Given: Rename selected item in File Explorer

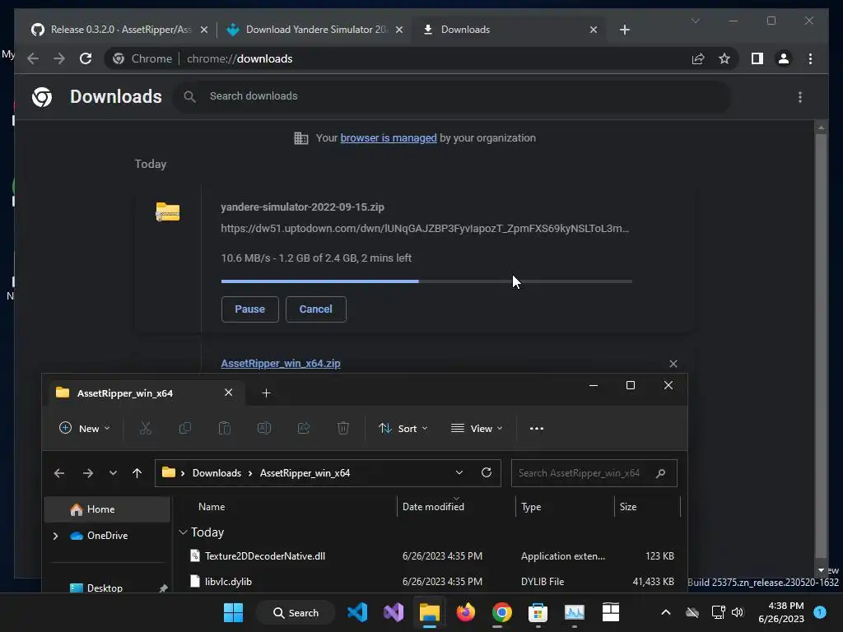Looking at the screenshot, I should tap(264, 428).
